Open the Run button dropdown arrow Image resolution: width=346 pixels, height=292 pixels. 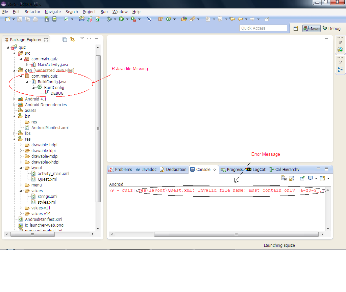point(127,19)
